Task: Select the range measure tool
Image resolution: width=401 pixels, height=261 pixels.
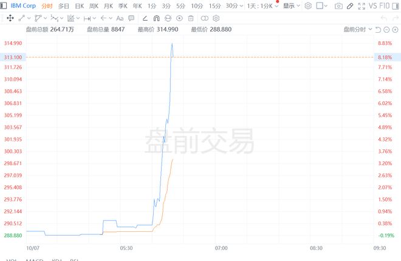Action: coord(87,18)
